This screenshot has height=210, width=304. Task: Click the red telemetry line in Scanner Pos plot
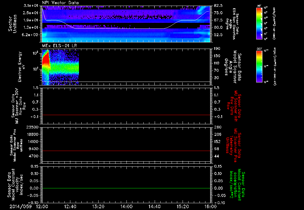[x=126, y=151]
